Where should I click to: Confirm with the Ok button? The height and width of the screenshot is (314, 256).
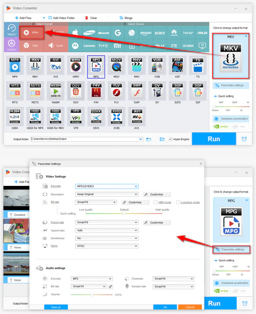(x=165, y=307)
